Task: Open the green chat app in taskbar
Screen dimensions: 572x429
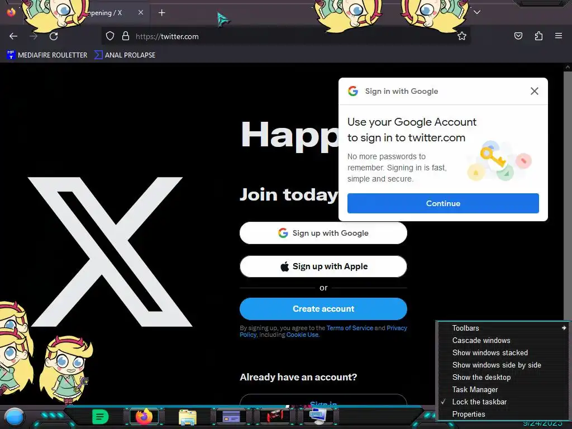Action: coord(101,417)
